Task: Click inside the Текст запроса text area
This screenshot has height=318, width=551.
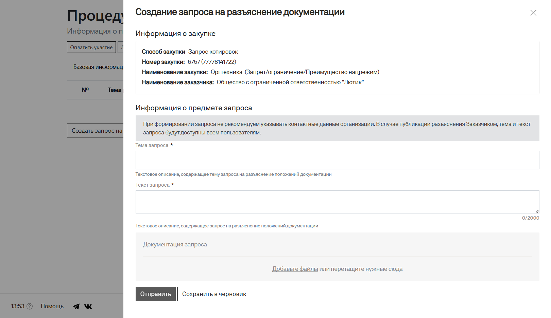Action: click(x=337, y=202)
